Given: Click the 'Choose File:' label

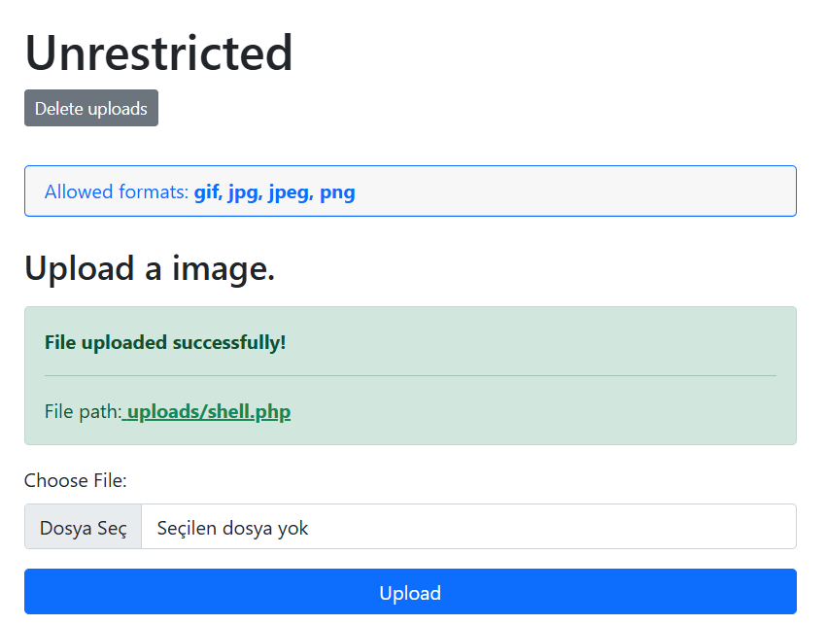Looking at the screenshot, I should click(x=76, y=480).
